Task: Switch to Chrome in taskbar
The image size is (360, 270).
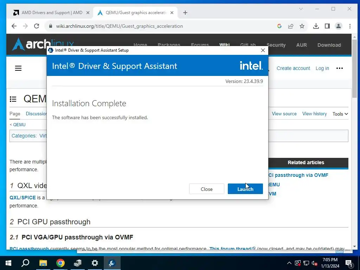Action: tap(60, 263)
